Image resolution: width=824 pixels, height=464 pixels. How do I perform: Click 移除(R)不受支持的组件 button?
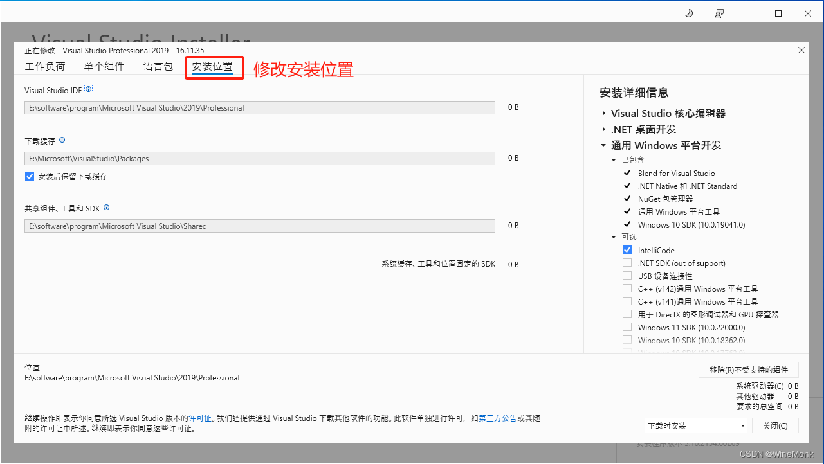[749, 370]
